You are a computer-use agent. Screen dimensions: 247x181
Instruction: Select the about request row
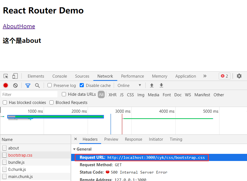pyautogui.click(x=35, y=148)
